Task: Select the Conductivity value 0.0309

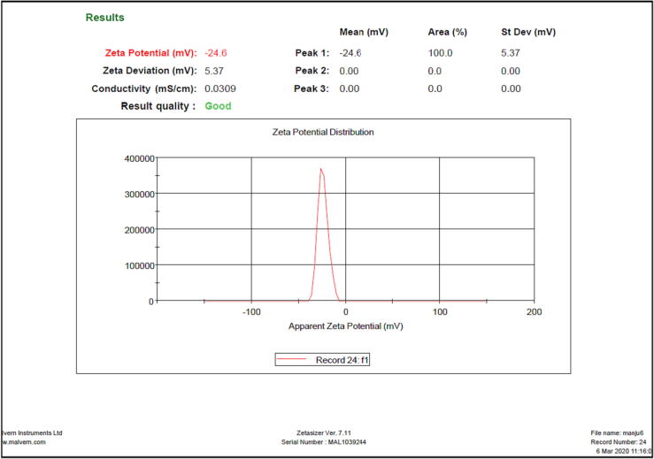Action: [220, 88]
